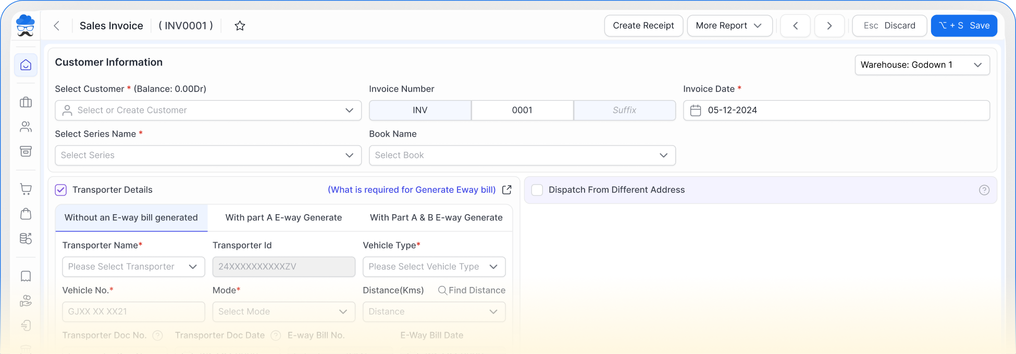Open the receipt sidebar icon
Screen dimensions: 1016x354
pyautogui.click(x=26, y=276)
